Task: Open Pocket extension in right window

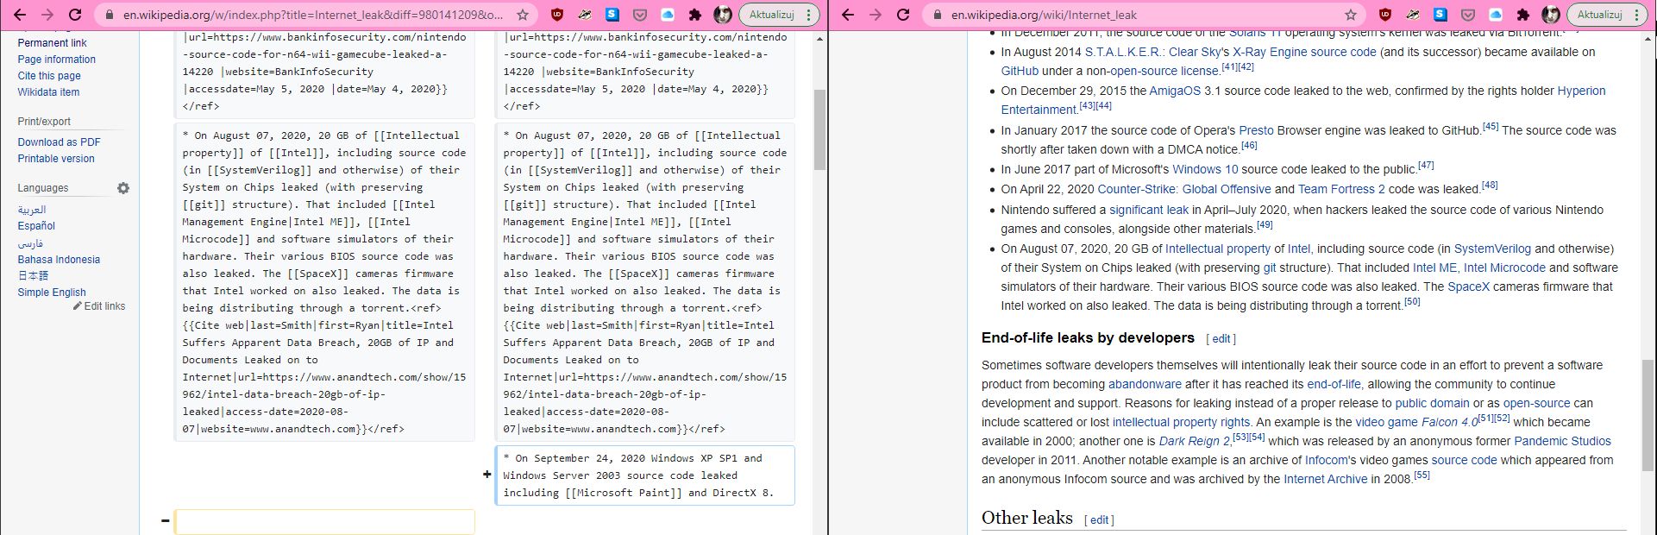Action: pyautogui.click(x=1468, y=15)
